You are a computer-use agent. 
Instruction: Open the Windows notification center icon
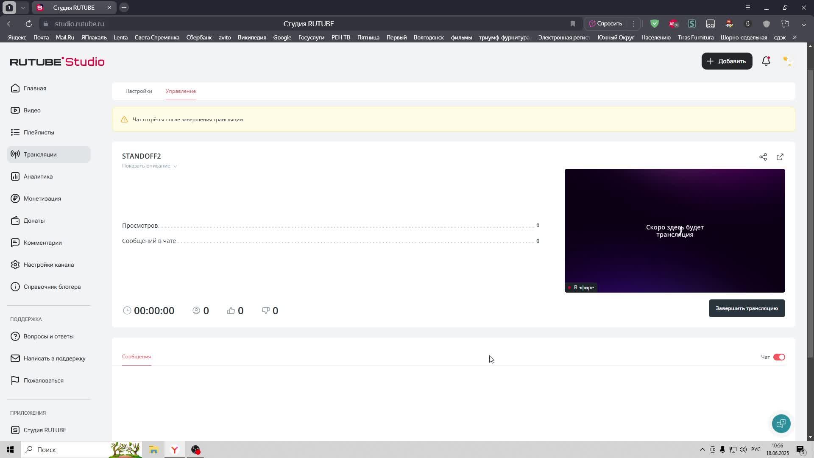pyautogui.click(x=801, y=450)
